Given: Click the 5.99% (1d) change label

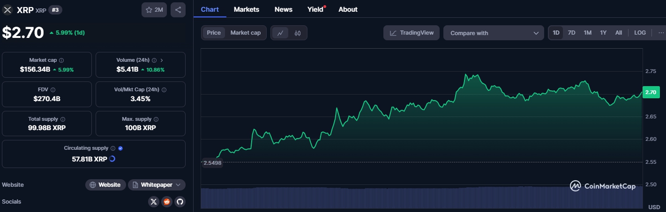Looking at the screenshot, I should [67, 33].
